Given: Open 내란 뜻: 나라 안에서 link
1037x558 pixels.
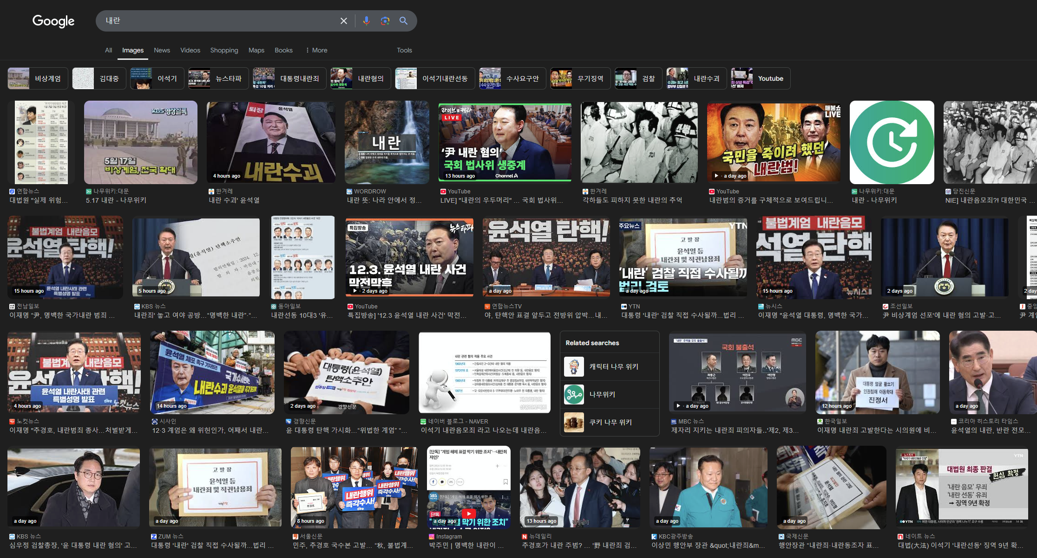Looking at the screenshot, I should (x=384, y=200).
